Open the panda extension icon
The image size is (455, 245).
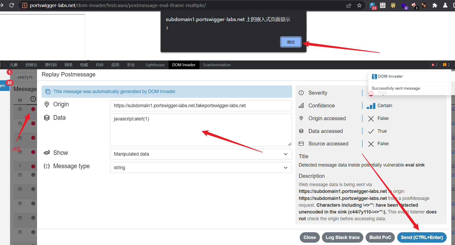383,5
